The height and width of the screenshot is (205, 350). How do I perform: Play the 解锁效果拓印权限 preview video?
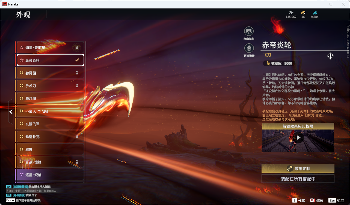tap(298, 138)
